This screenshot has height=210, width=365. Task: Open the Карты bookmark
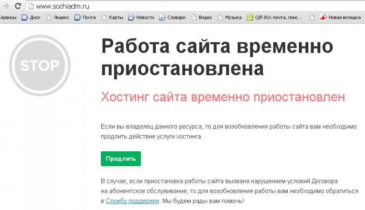click(x=112, y=18)
